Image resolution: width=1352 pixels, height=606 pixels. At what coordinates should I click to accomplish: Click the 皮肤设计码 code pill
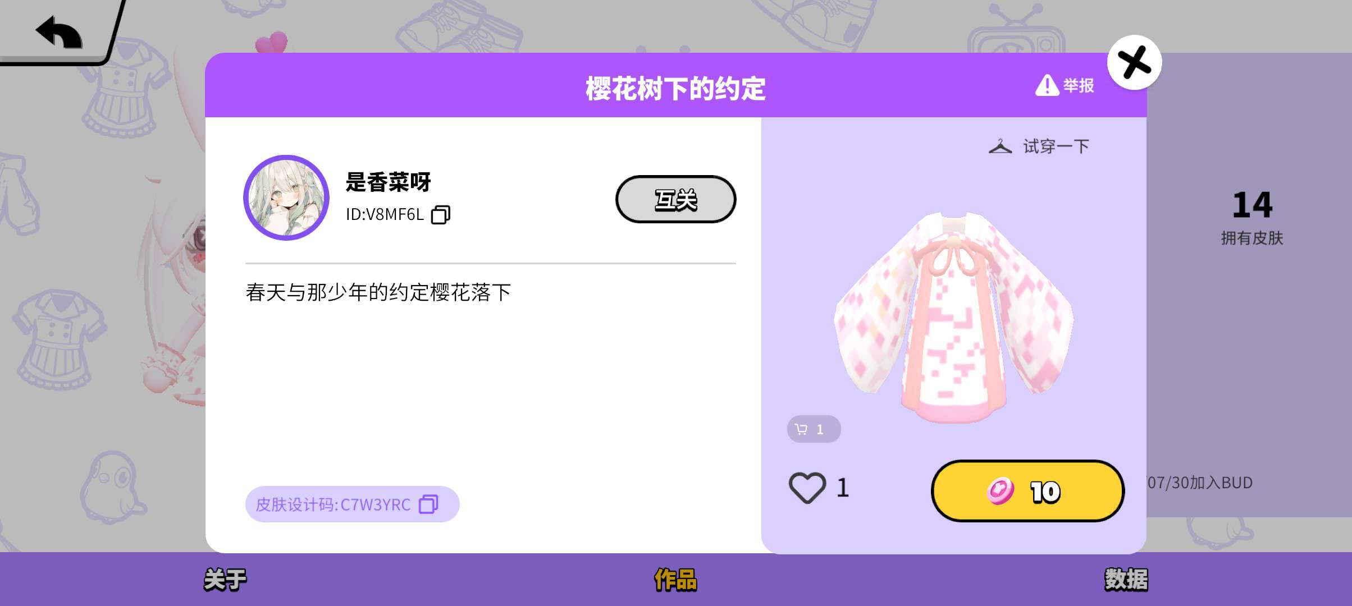pos(352,504)
